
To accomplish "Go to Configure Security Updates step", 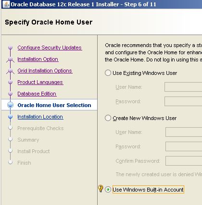I will click(x=50, y=48).
